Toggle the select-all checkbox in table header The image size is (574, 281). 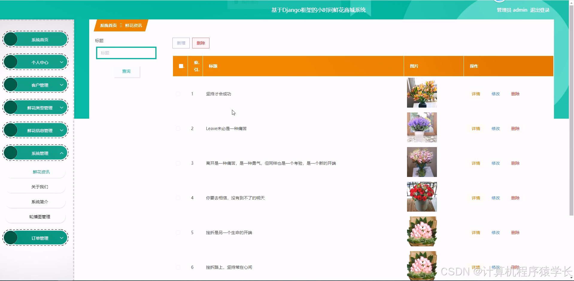181,66
